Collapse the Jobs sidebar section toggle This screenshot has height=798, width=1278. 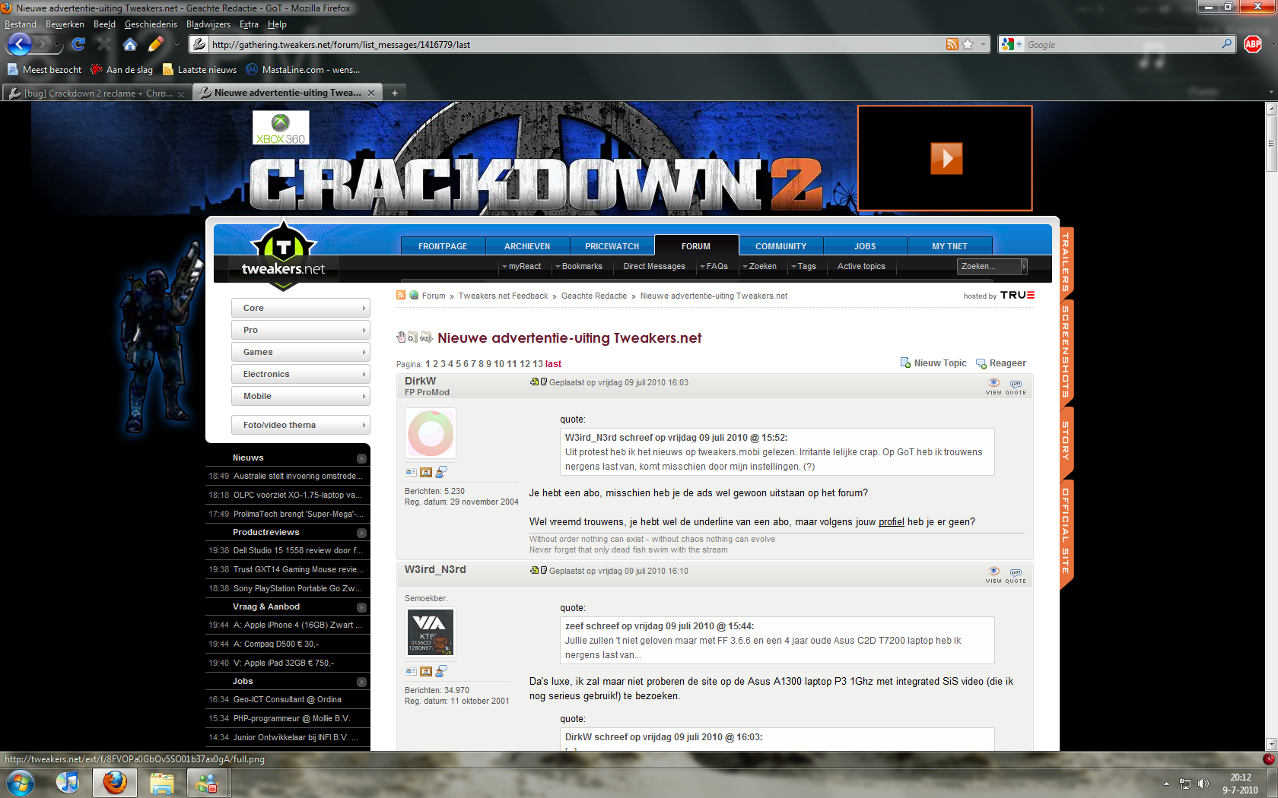[361, 682]
